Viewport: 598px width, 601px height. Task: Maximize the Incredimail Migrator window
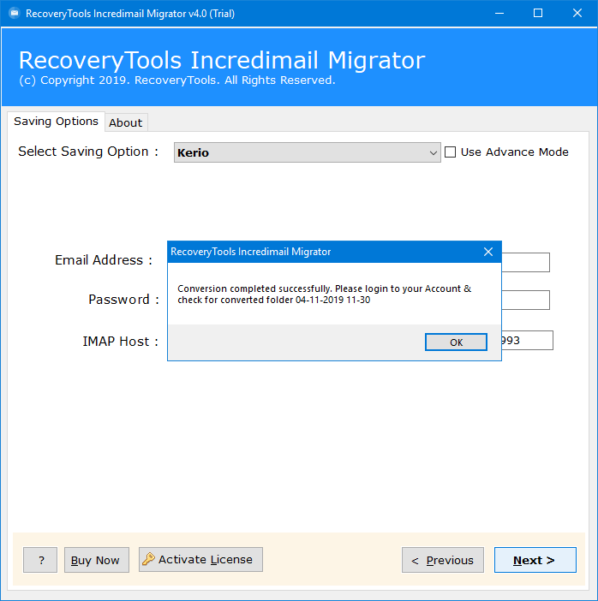click(x=538, y=14)
